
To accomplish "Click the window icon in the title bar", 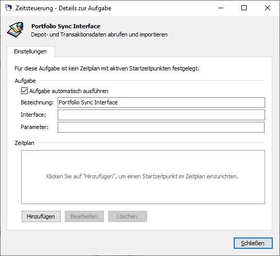I will pyautogui.click(x=8, y=8).
